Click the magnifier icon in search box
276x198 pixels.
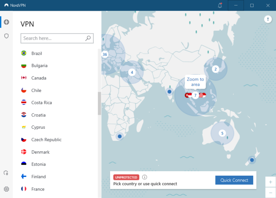point(88,38)
